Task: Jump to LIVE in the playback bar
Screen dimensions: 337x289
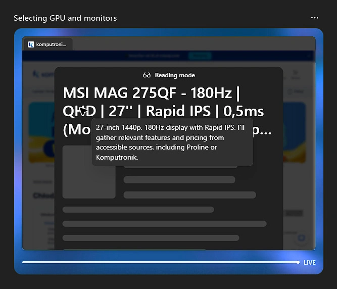Action: click(310, 262)
